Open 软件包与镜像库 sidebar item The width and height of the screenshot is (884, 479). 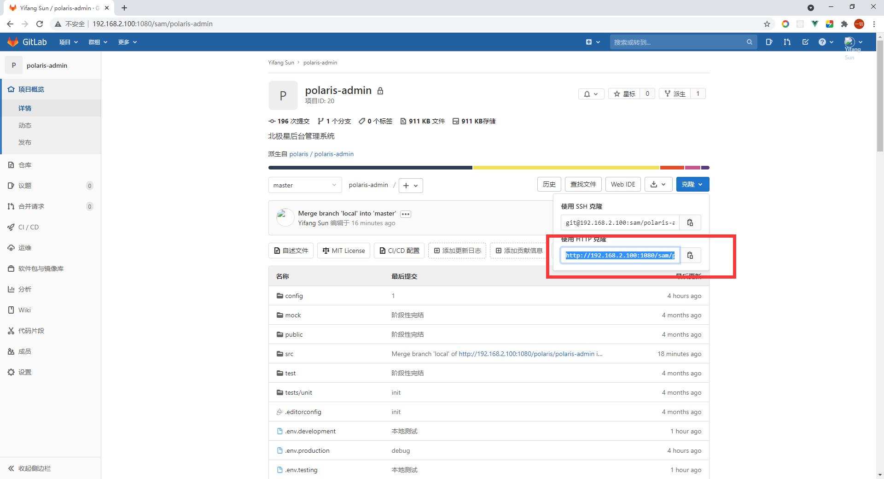click(x=51, y=269)
